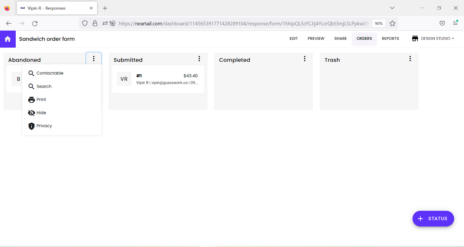The width and height of the screenshot is (464, 247).
Task: Click the Abandoned column heading
Action: [x=24, y=60]
